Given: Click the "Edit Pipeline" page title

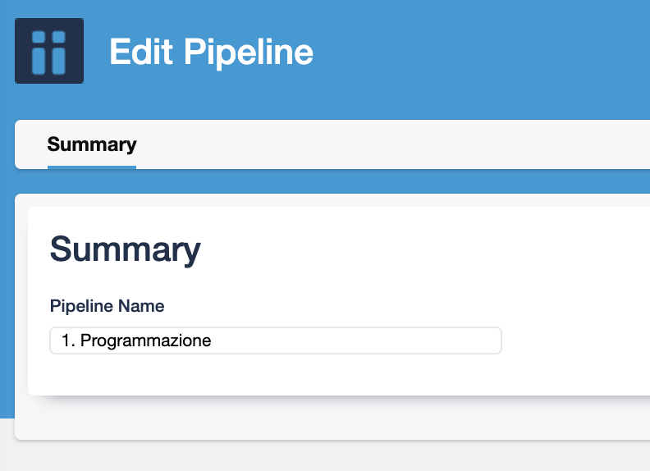Looking at the screenshot, I should click(211, 53).
